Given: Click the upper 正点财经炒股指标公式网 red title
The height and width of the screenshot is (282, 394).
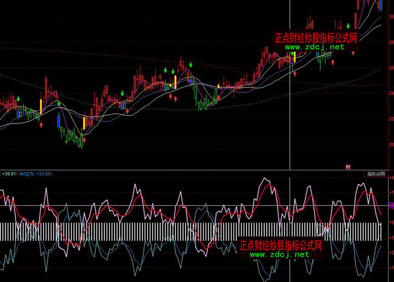Looking at the screenshot, I should tap(315, 37).
